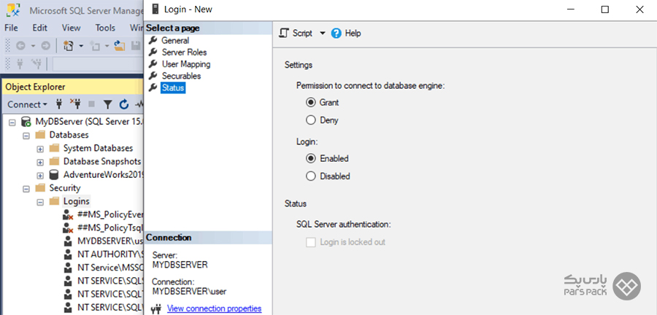This screenshot has height=315, width=657.
Task: Open View connection properties link
Action: pos(214,308)
